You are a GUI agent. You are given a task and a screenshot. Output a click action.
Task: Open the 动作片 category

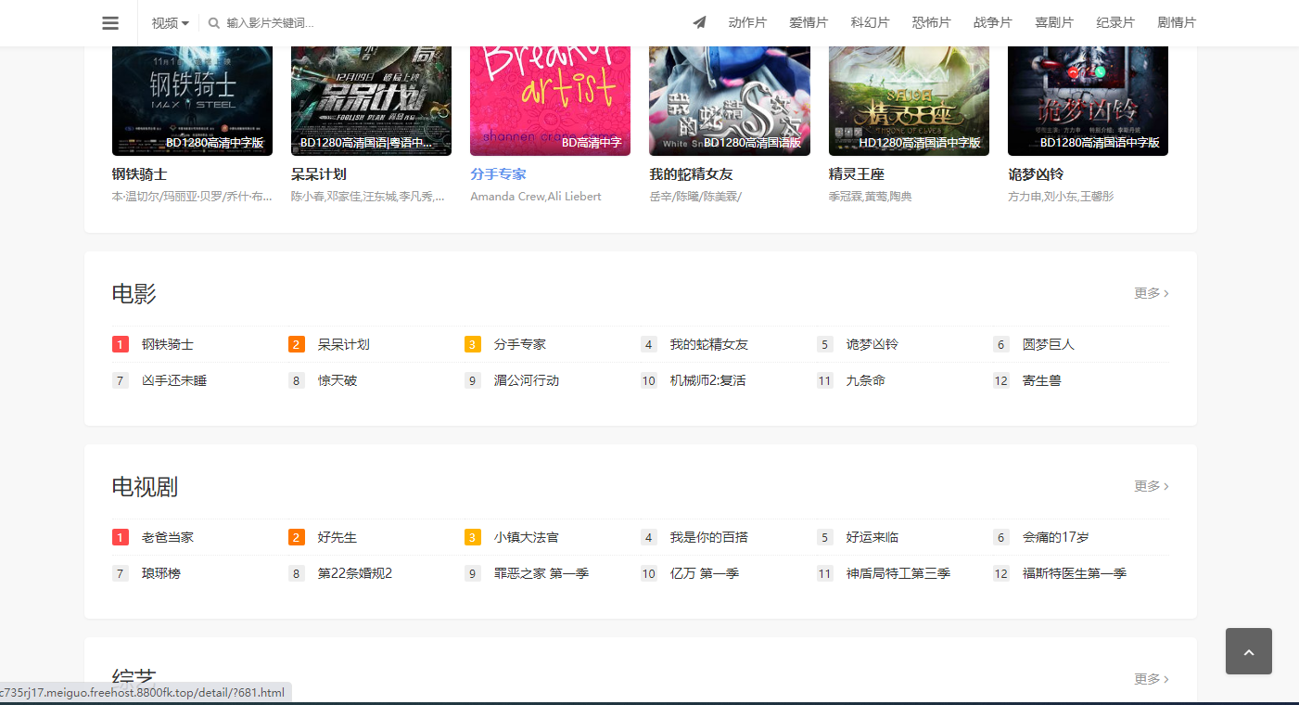pos(747,22)
